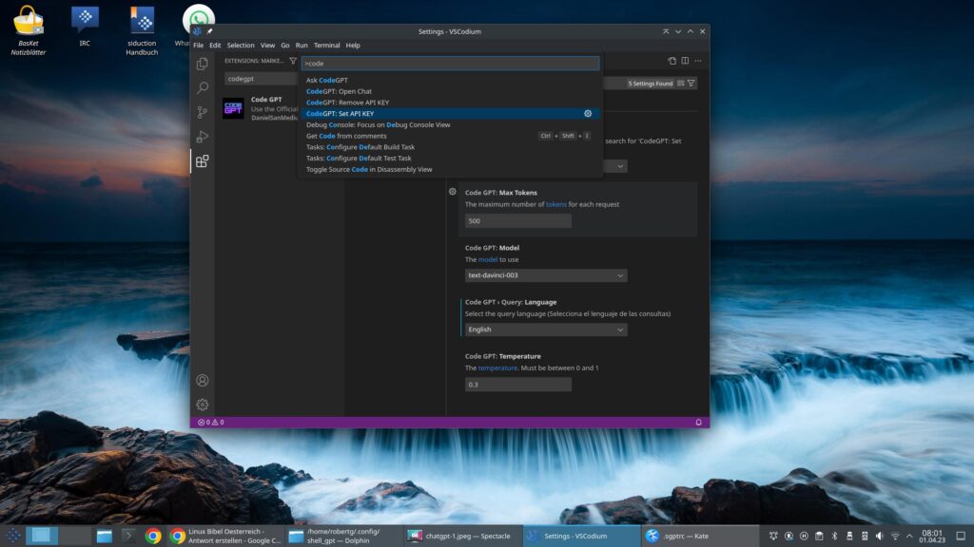Click the model link in Model description
974x547 pixels.
point(488,259)
